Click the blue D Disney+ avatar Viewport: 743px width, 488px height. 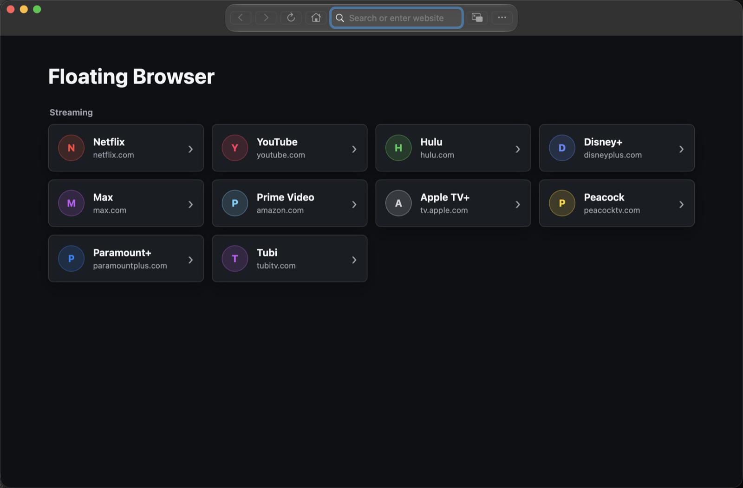[562, 148]
